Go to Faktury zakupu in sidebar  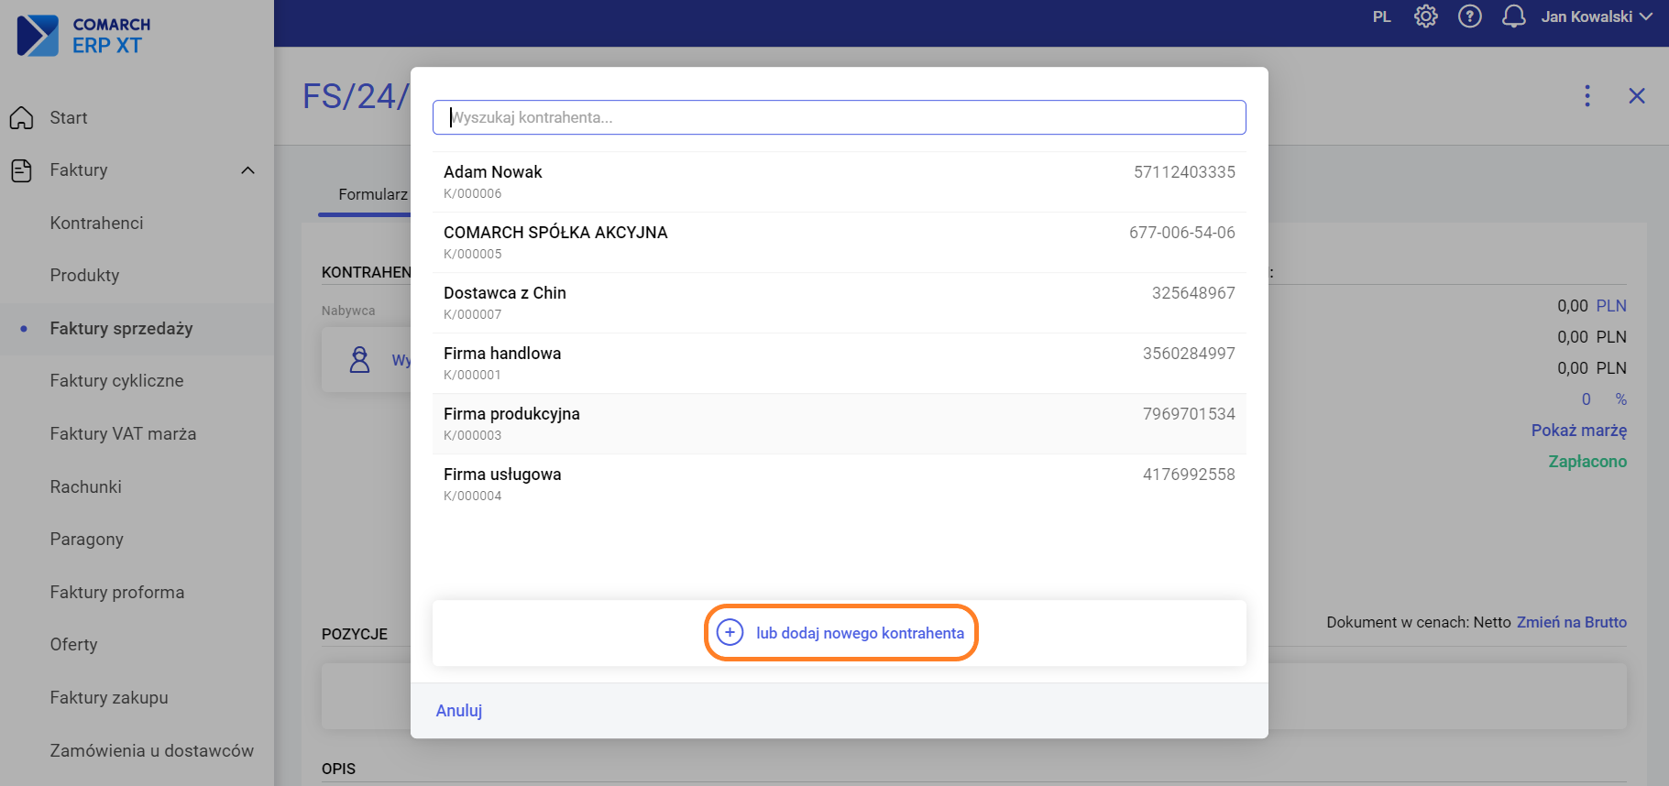[x=109, y=698]
